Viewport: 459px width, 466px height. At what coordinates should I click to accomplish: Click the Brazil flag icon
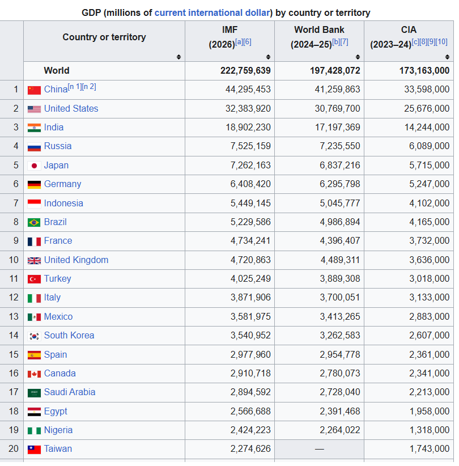pos(34,222)
